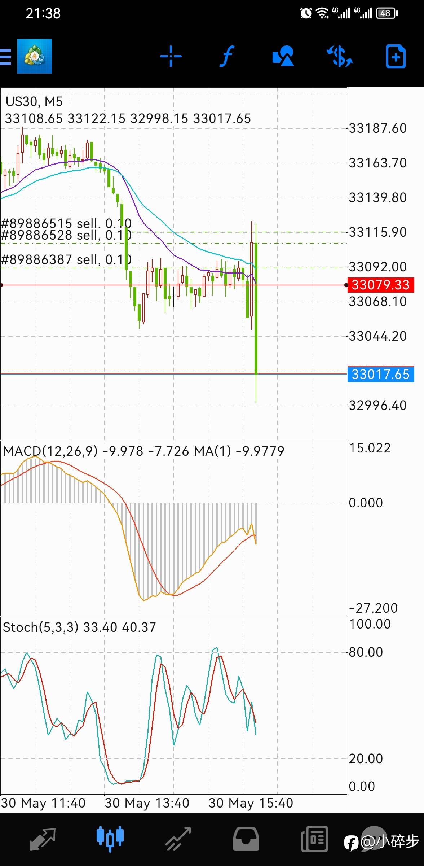The image size is (424, 866).
Task: Tap the blue 33017.65 current price tag
Action: pyautogui.click(x=380, y=374)
